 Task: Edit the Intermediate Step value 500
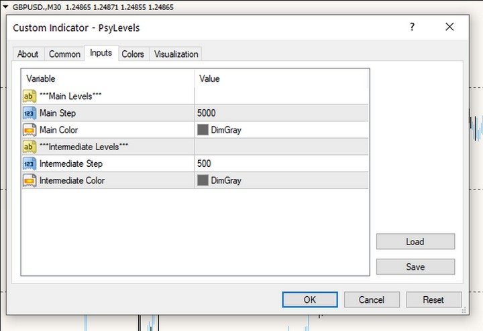[281, 163]
